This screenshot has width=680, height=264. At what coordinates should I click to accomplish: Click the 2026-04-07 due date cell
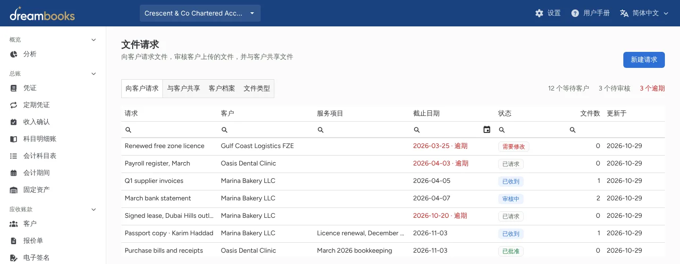432,198
